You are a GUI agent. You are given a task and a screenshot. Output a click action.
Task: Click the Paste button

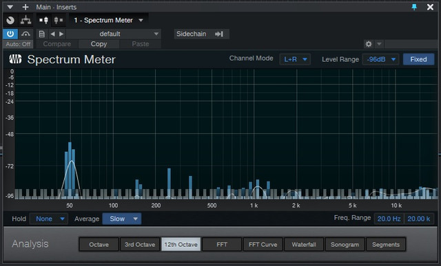141,44
